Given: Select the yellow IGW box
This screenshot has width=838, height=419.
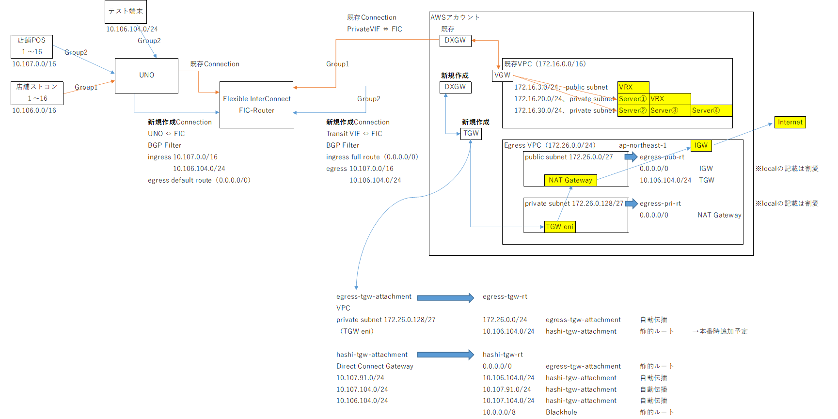Looking at the screenshot, I should coord(701,145).
